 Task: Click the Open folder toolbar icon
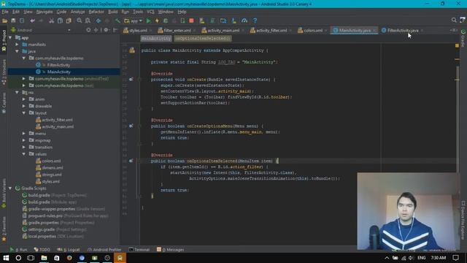[x=5, y=20]
